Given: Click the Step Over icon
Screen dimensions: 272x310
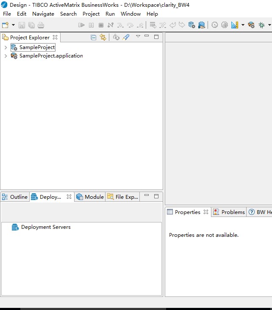Looking at the screenshot, I should (x=130, y=25).
